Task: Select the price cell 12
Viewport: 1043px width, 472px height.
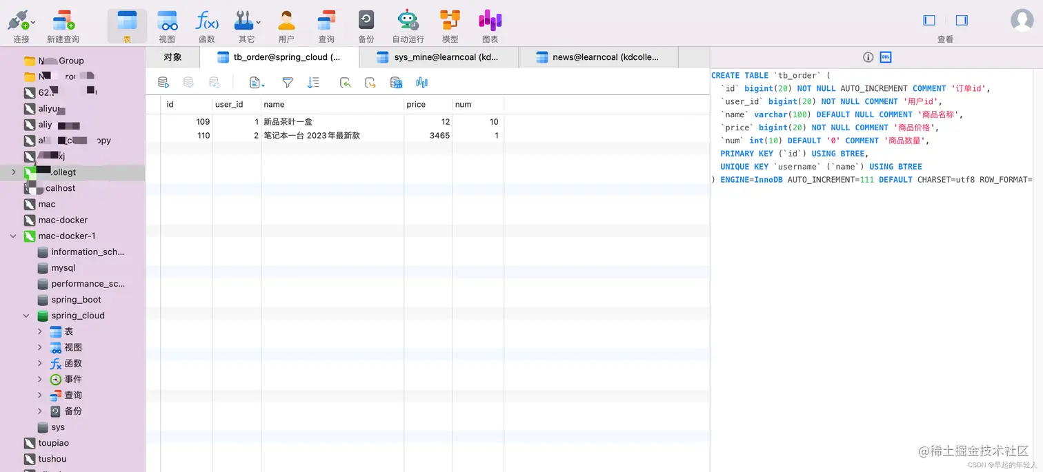Action: click(428, 122)
